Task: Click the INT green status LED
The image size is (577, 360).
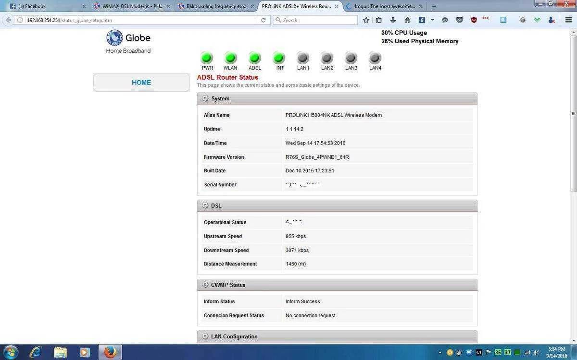Action: tap(279, 58)
